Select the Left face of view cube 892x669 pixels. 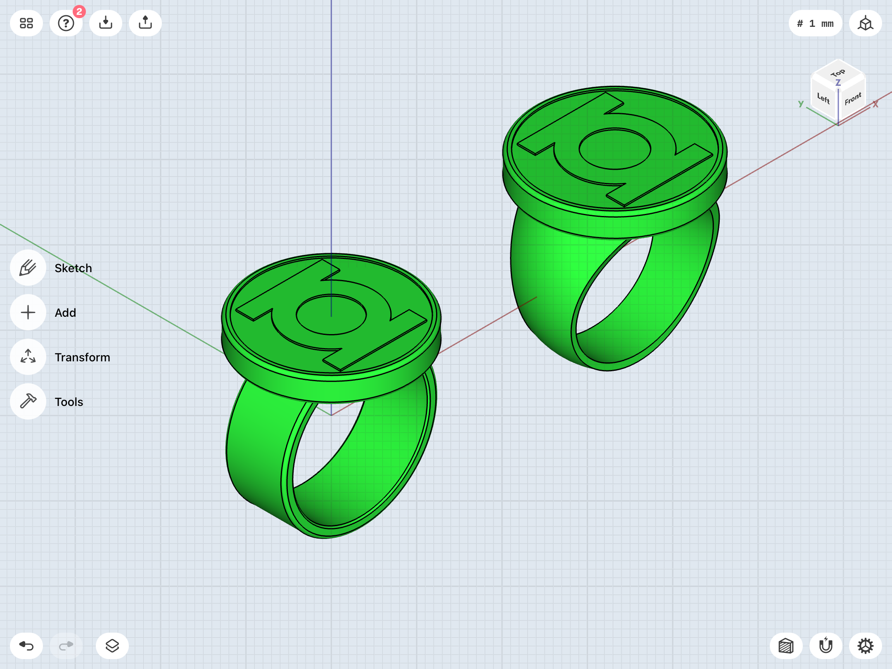point(824,98)
